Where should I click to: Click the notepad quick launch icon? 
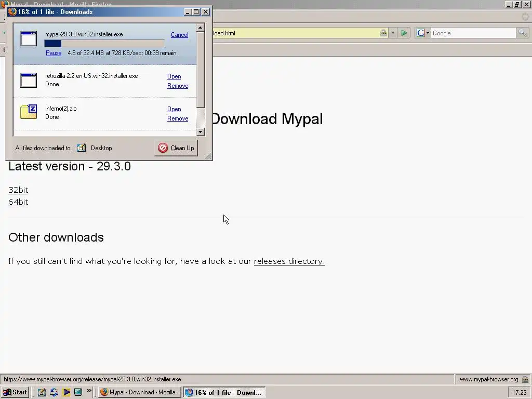42,392
